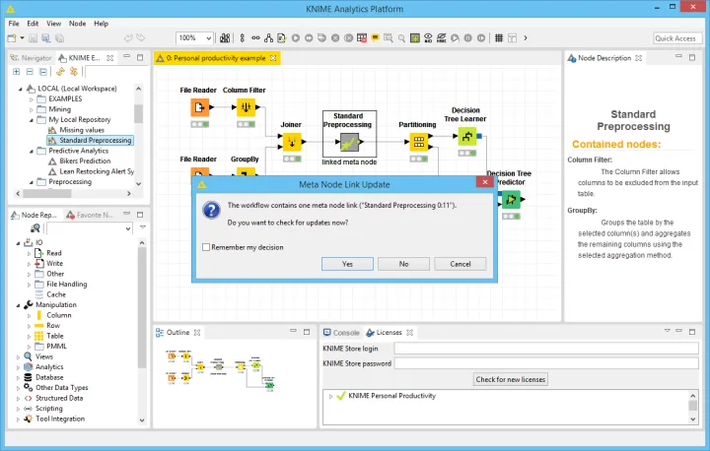The image size is (710, 451).
Task: Expand the Views category
Action: tap(18, 356)
